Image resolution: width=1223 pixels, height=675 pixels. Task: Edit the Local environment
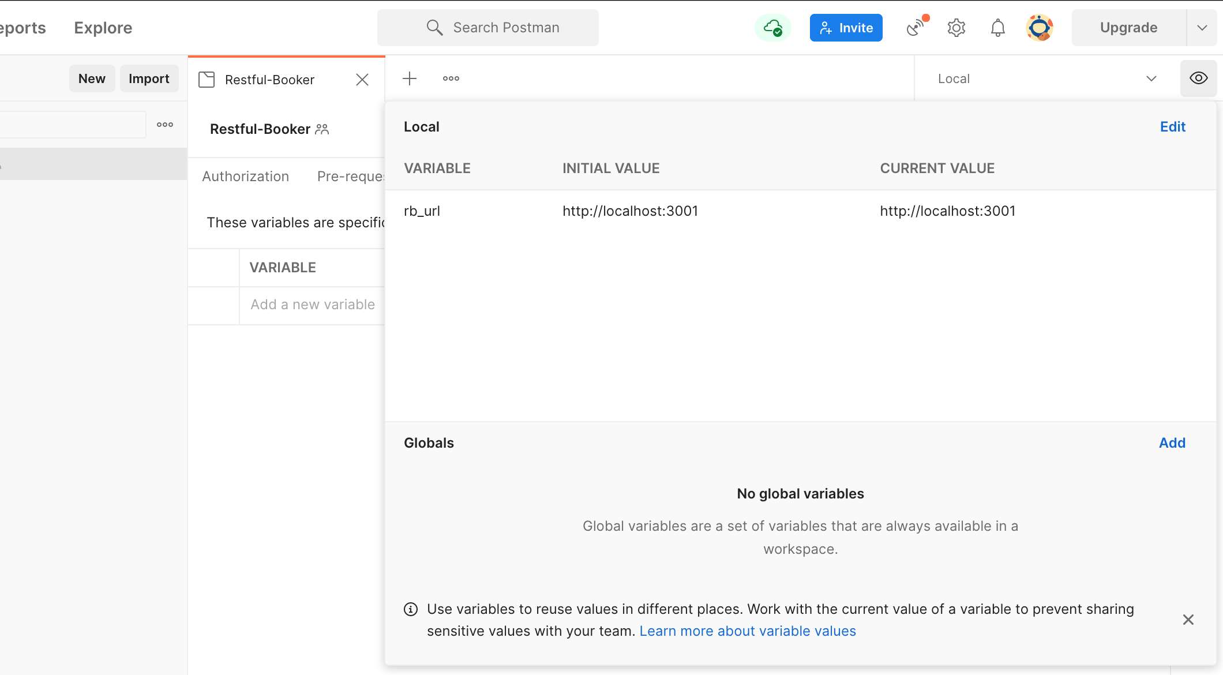[1173, 127]
